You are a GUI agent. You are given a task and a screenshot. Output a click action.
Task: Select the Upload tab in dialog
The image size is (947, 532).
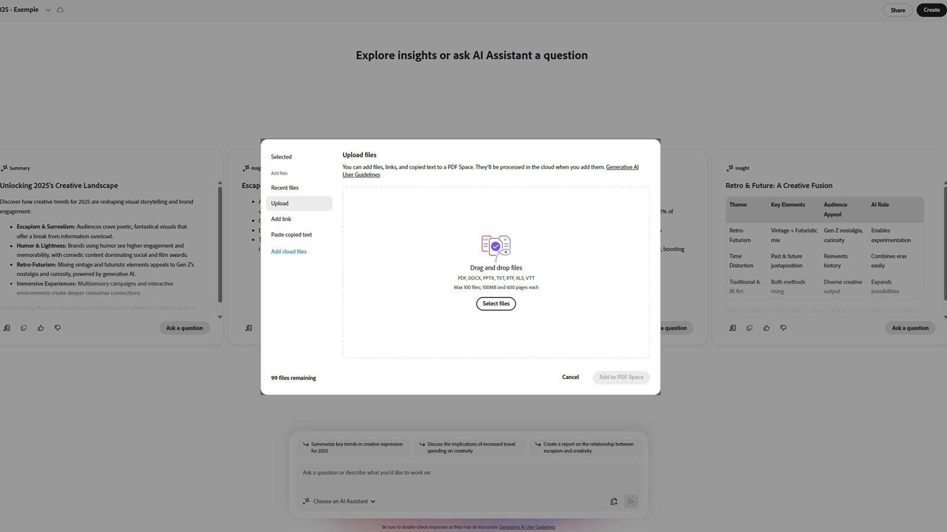pos(299,203)
